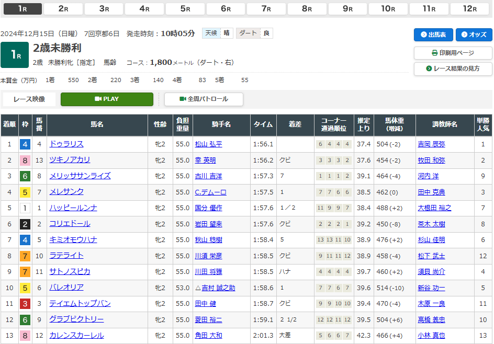
Task: Open trainer 吉岡 辰弥 page
Action: (431, 144)
